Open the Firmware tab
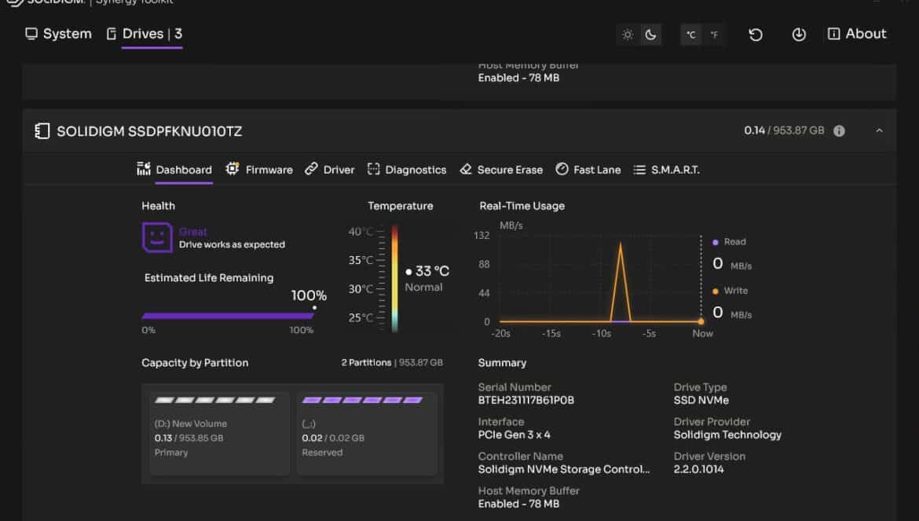The image size is (919, 521). pos(259,170)
